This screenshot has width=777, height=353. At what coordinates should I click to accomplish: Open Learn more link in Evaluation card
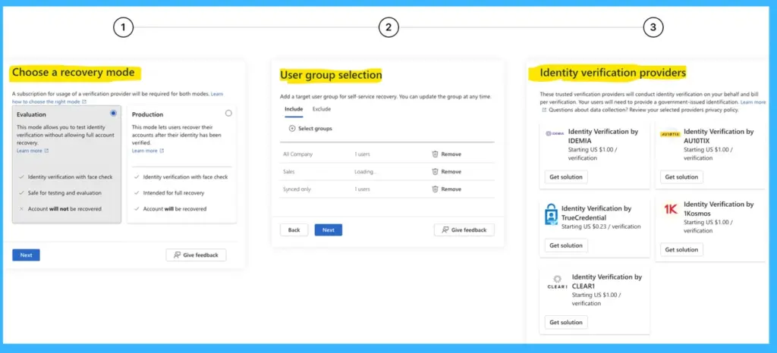33,151
